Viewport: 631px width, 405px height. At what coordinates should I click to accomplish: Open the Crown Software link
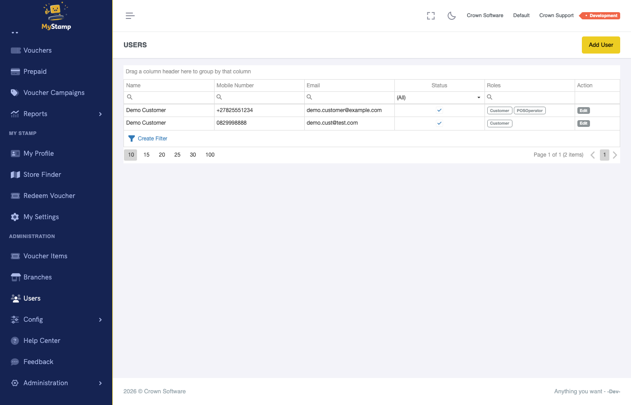coord(485,15)
